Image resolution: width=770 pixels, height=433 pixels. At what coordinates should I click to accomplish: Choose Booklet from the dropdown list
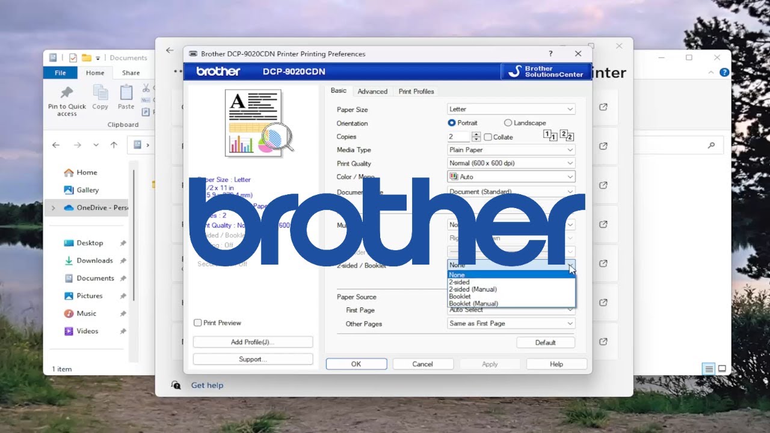point(460,296)
